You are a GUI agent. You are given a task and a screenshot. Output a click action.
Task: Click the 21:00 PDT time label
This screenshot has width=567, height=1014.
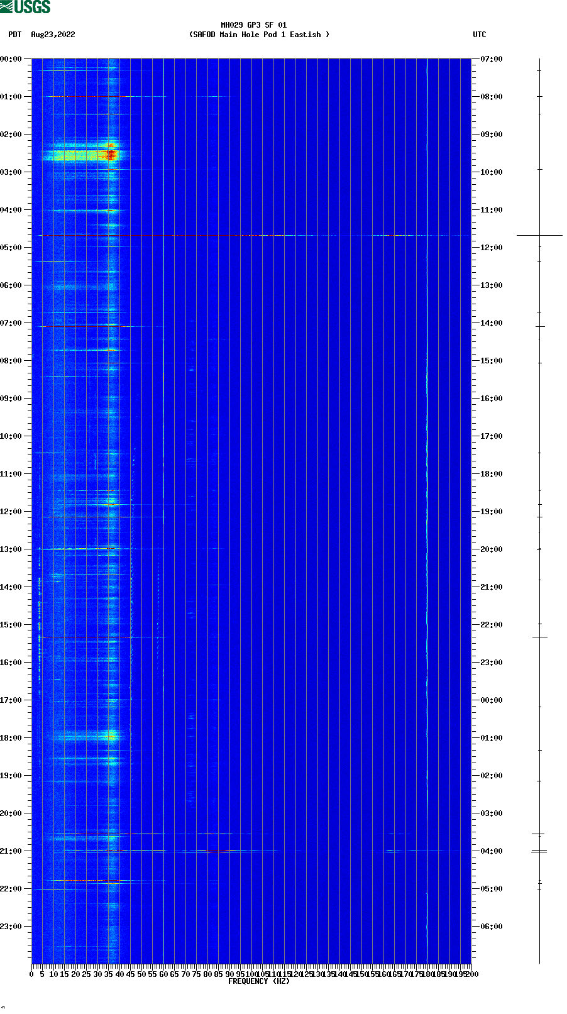[11, 851]
